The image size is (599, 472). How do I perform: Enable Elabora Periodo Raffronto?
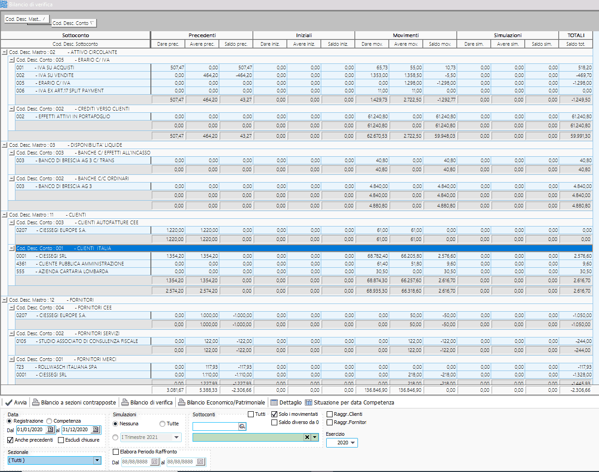coord(116,452)
